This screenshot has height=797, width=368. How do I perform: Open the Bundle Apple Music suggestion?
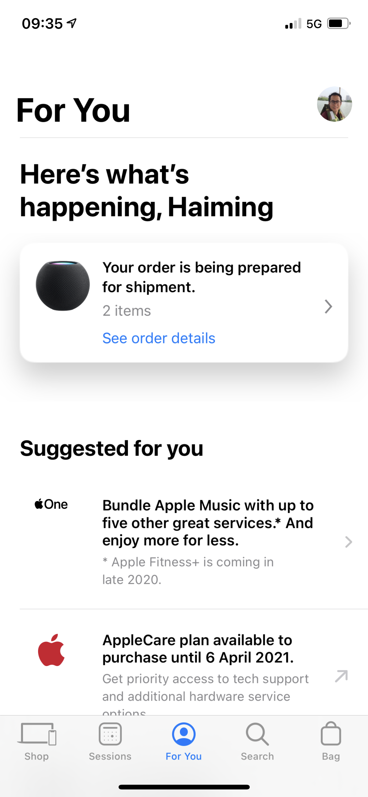pos(208,523)
